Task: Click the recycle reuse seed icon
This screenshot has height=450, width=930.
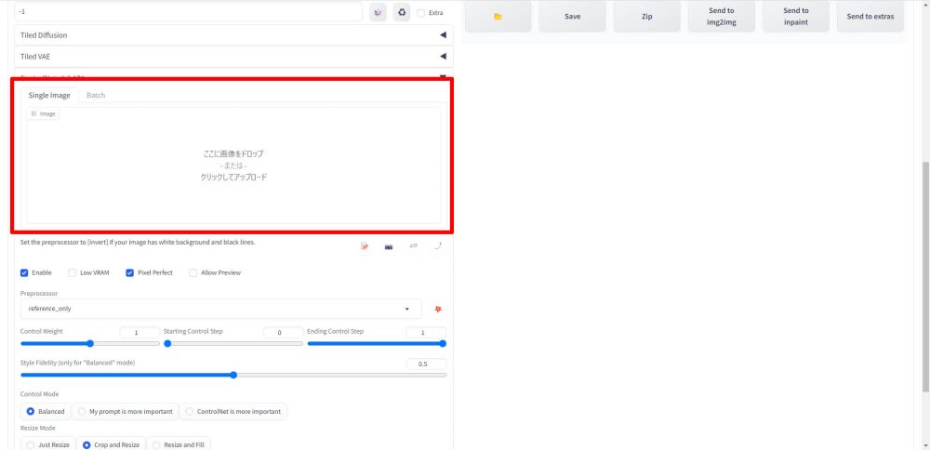Action: [402, 12]
